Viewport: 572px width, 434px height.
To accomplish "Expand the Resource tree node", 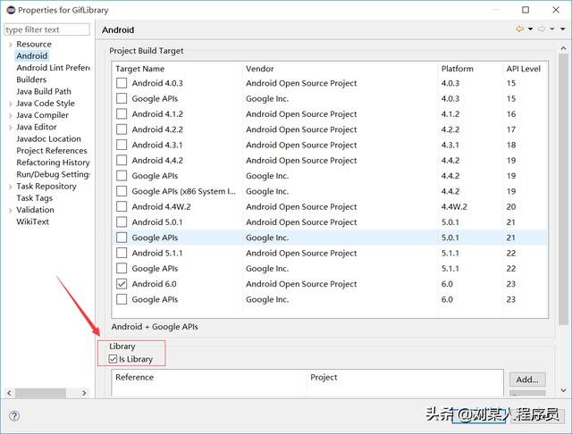I will coord(10,45).
